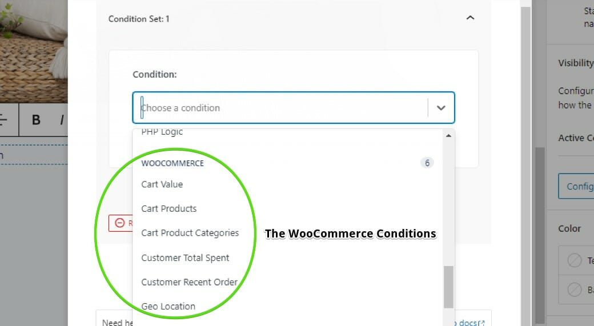Focus the Choose a condition search field

coord(280,108)
